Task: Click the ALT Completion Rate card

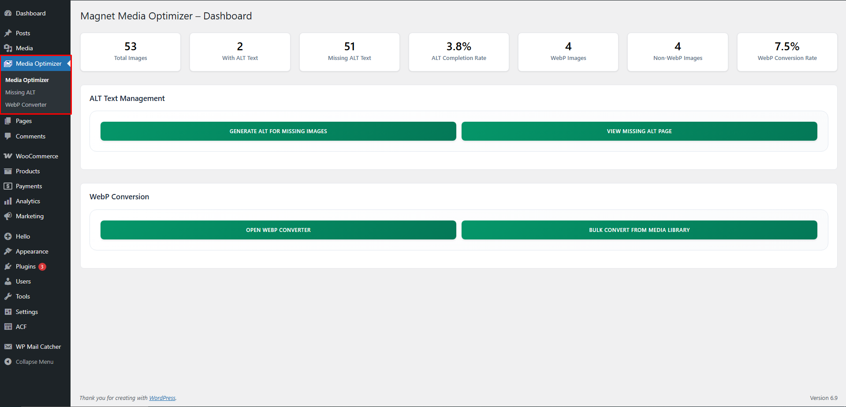Action: tap(459, 52)
